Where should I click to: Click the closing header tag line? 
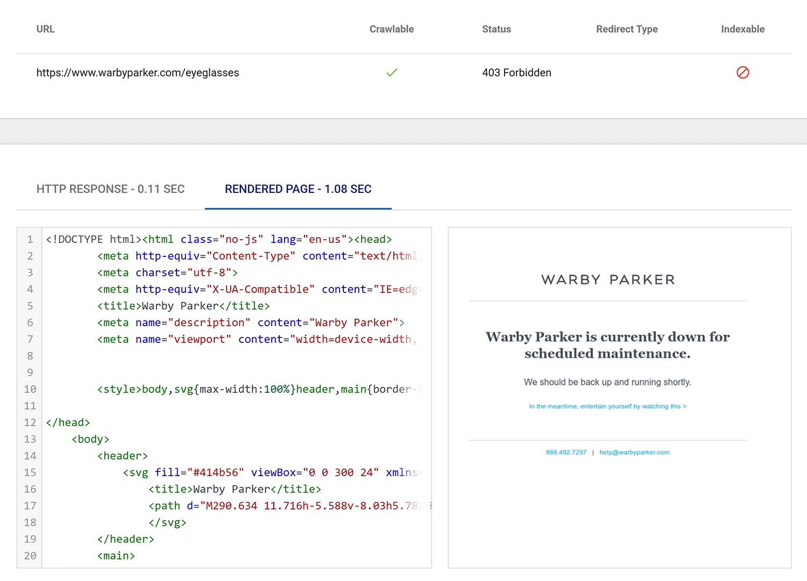point(126,539)
